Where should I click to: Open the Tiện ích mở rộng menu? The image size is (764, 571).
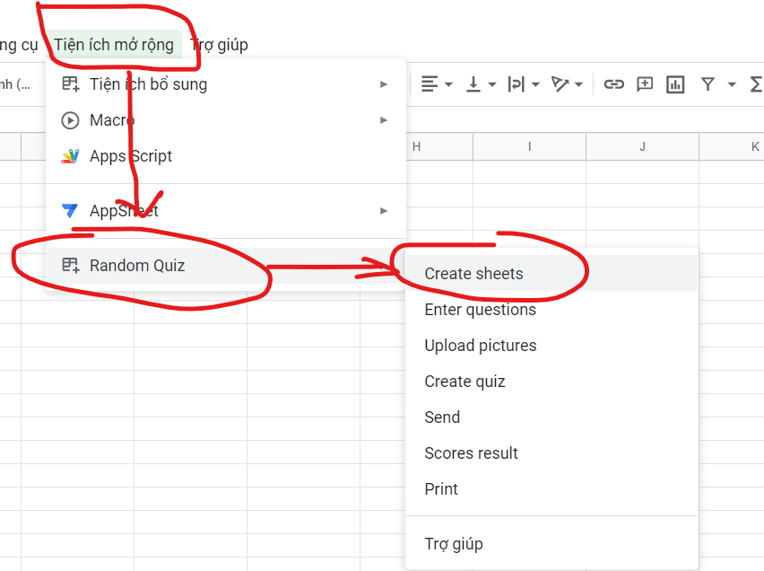click(114, 45)
